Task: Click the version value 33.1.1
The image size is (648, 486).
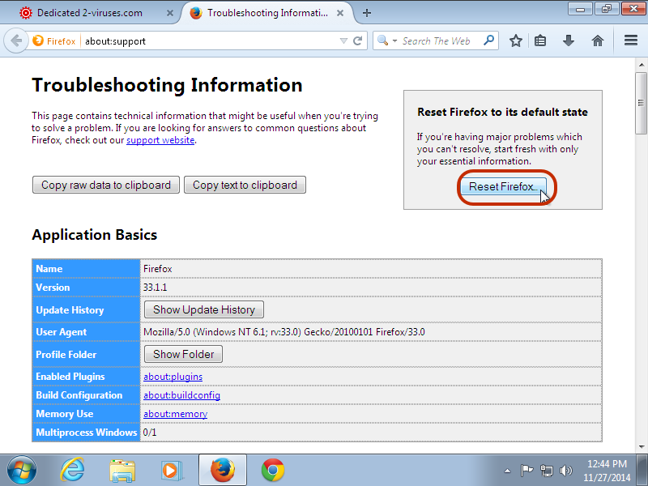Action: click(155, 288)
